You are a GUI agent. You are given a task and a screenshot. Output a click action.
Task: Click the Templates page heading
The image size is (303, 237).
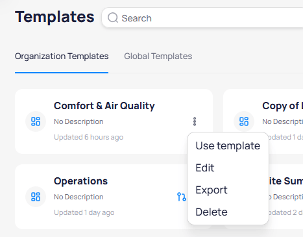pyautogui.click(x=55, y=17)
